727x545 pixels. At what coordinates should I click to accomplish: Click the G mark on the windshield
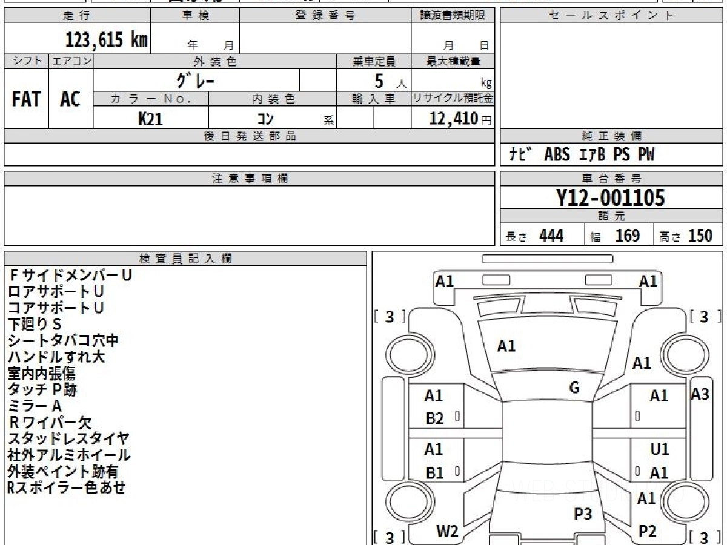coord(574,388)
